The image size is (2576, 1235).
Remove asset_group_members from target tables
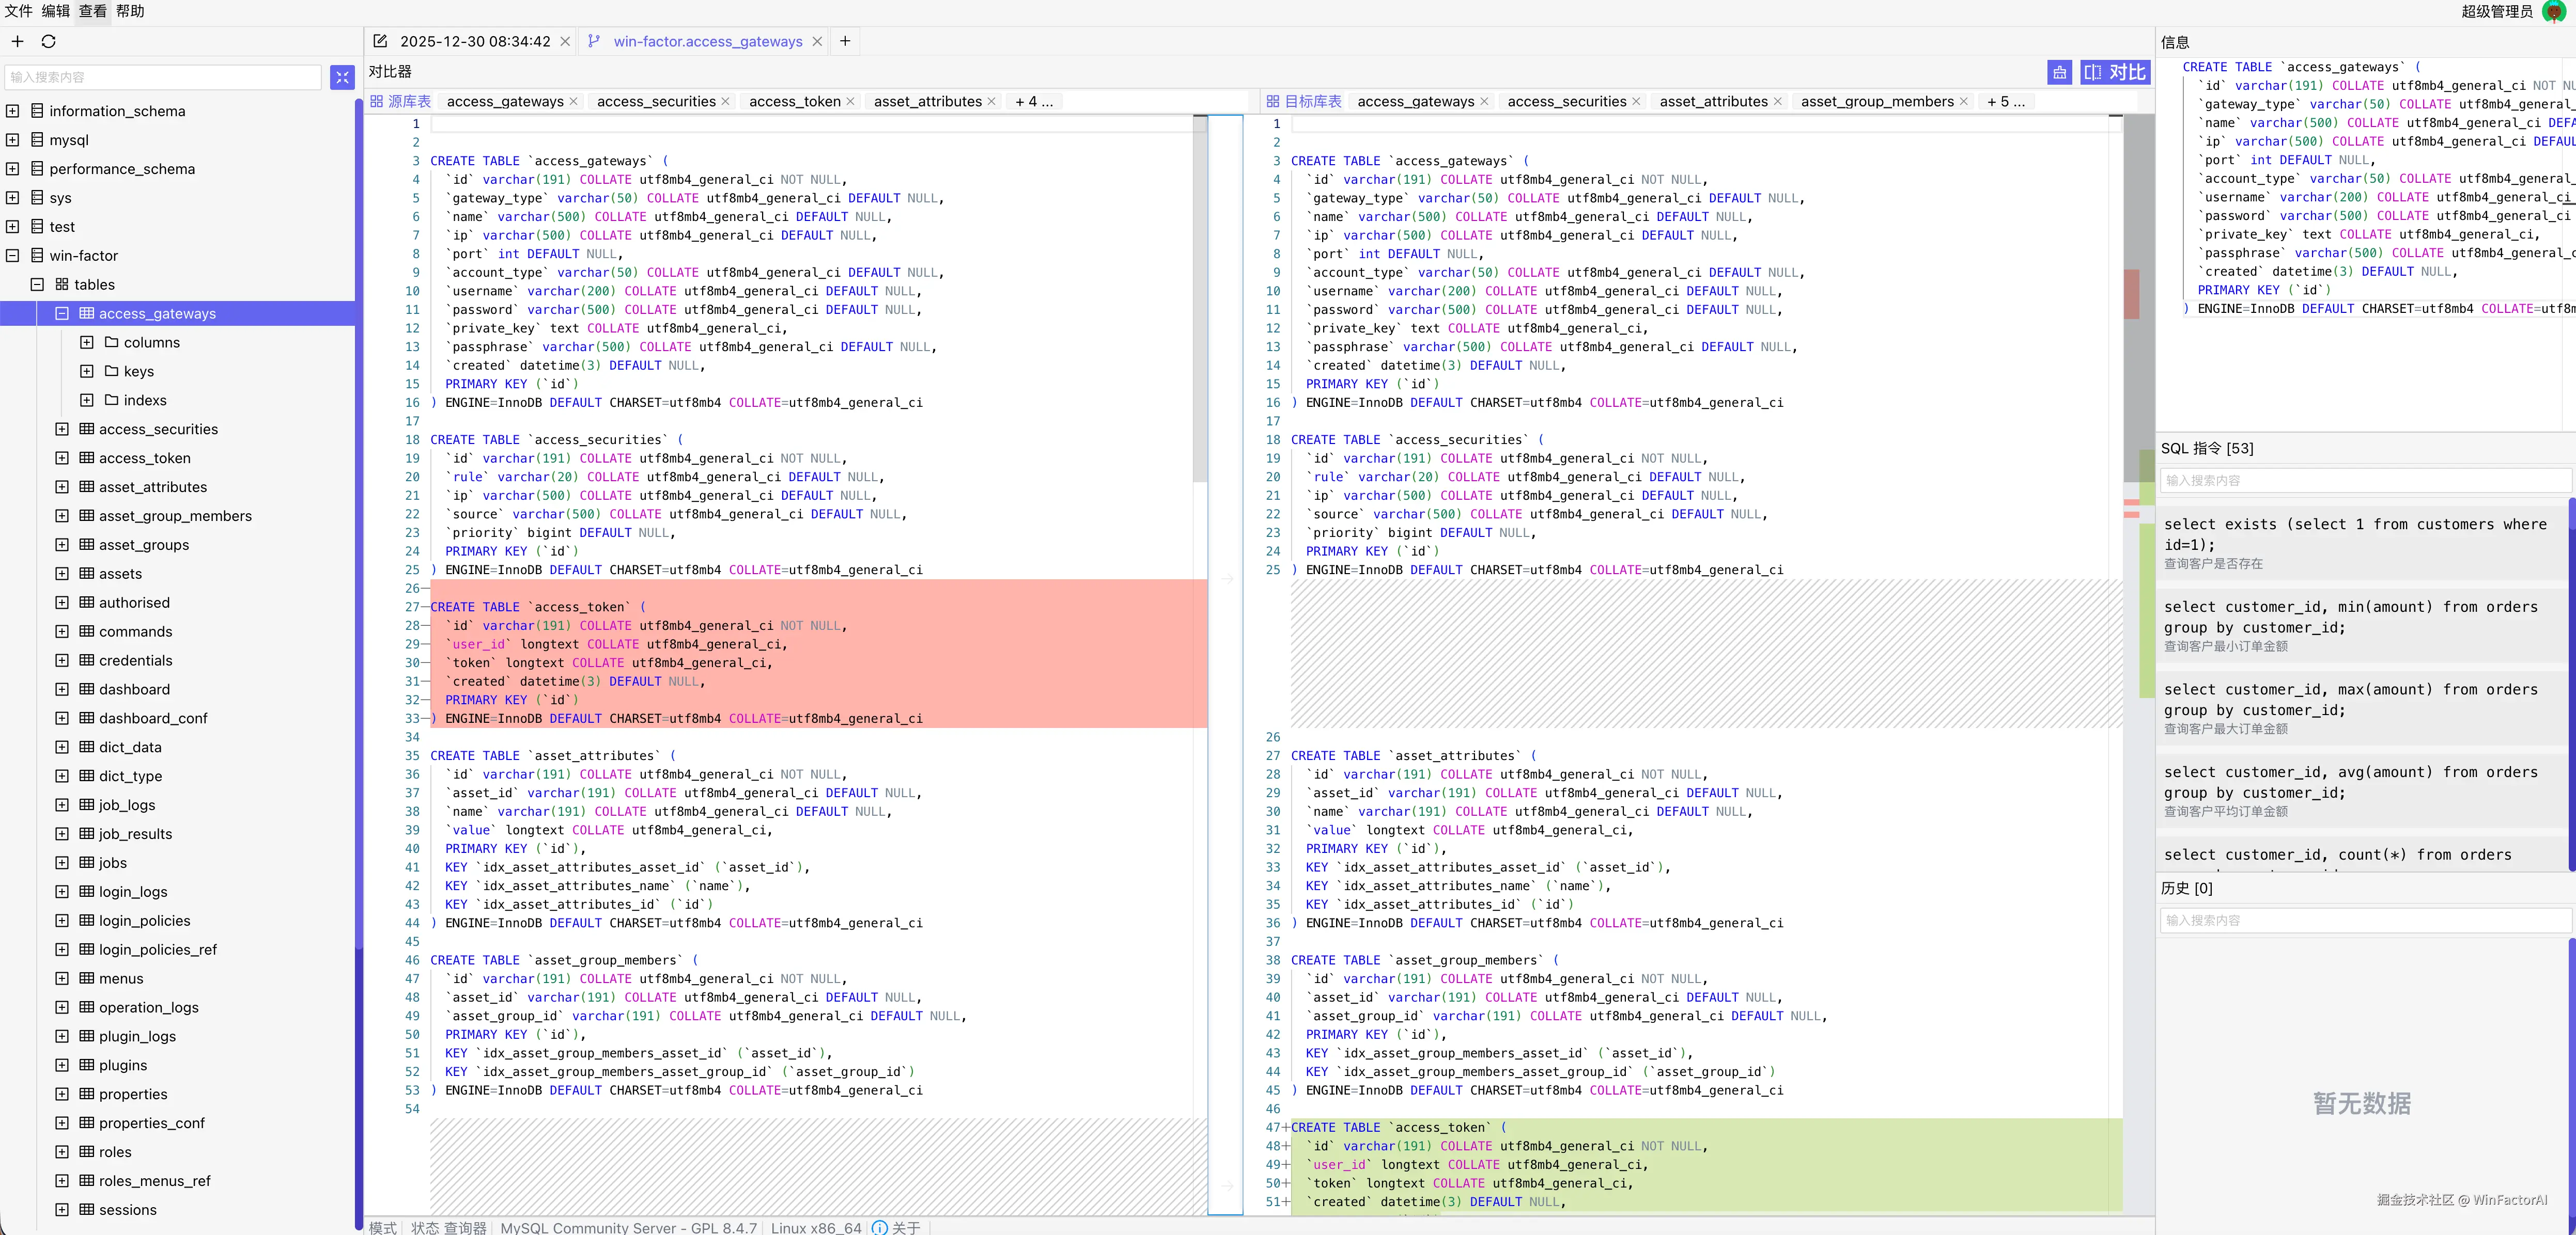click(1964, 102)
